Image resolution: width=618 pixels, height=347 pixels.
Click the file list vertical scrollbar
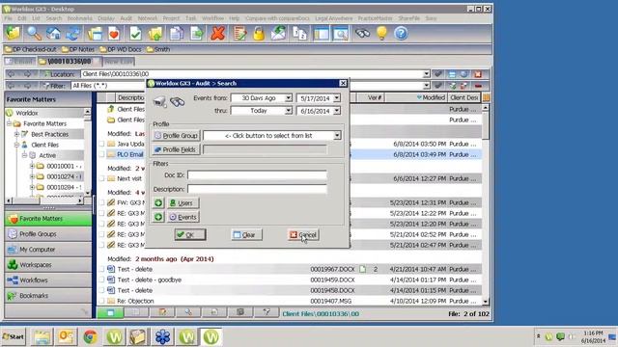pos(486,204)
